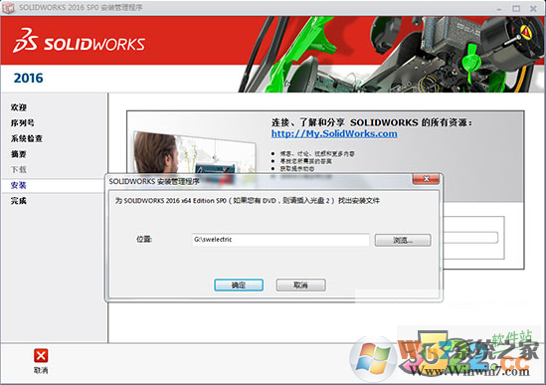This screenshot has width=546, height=385.
Task: Click the installer app icon in title bar
Action: tap(8, 8)
